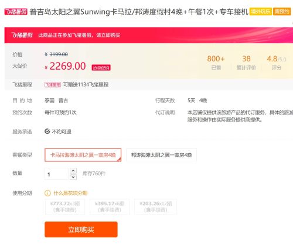Click the 飞猪里程 mileage badge

click(x=53, y=85)
